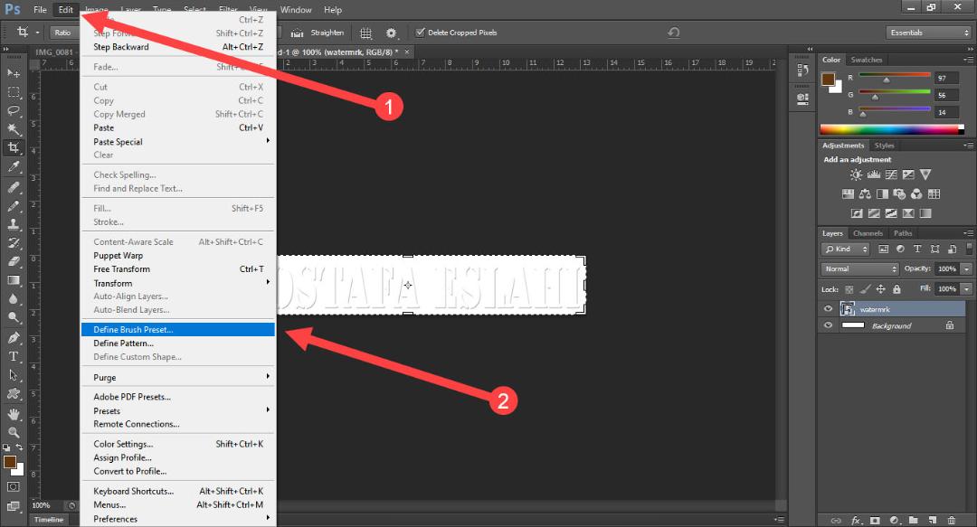Toggle lock position
Screen dimensions: 977x527
pyautogui.click(x=880, y=289)
